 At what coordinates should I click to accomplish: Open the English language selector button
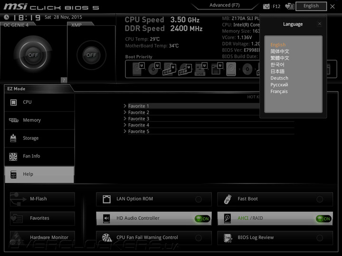311,6
